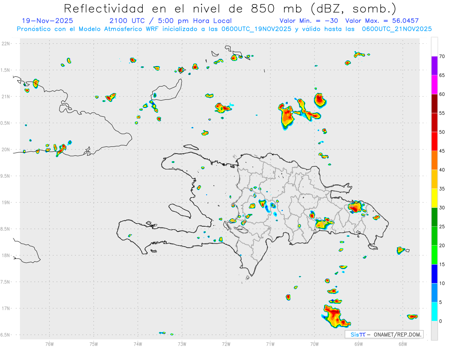Click the '76W' longitude axis label
The width and height of the screenshot is (452, 349).
coord(49,344)
